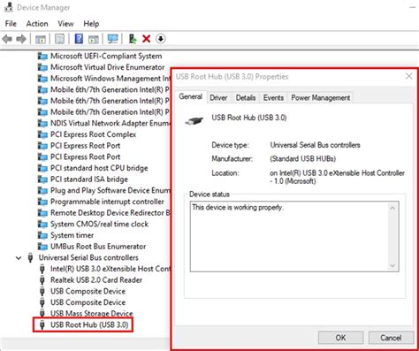Viewport: 419px width, 351px height.
Task: Click the Universal Serial Bus controllers category icon
Action: pos(30,257)
